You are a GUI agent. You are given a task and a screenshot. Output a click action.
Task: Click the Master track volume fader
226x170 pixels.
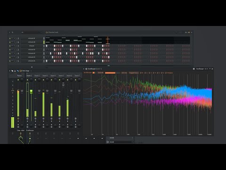click(22, 91)
